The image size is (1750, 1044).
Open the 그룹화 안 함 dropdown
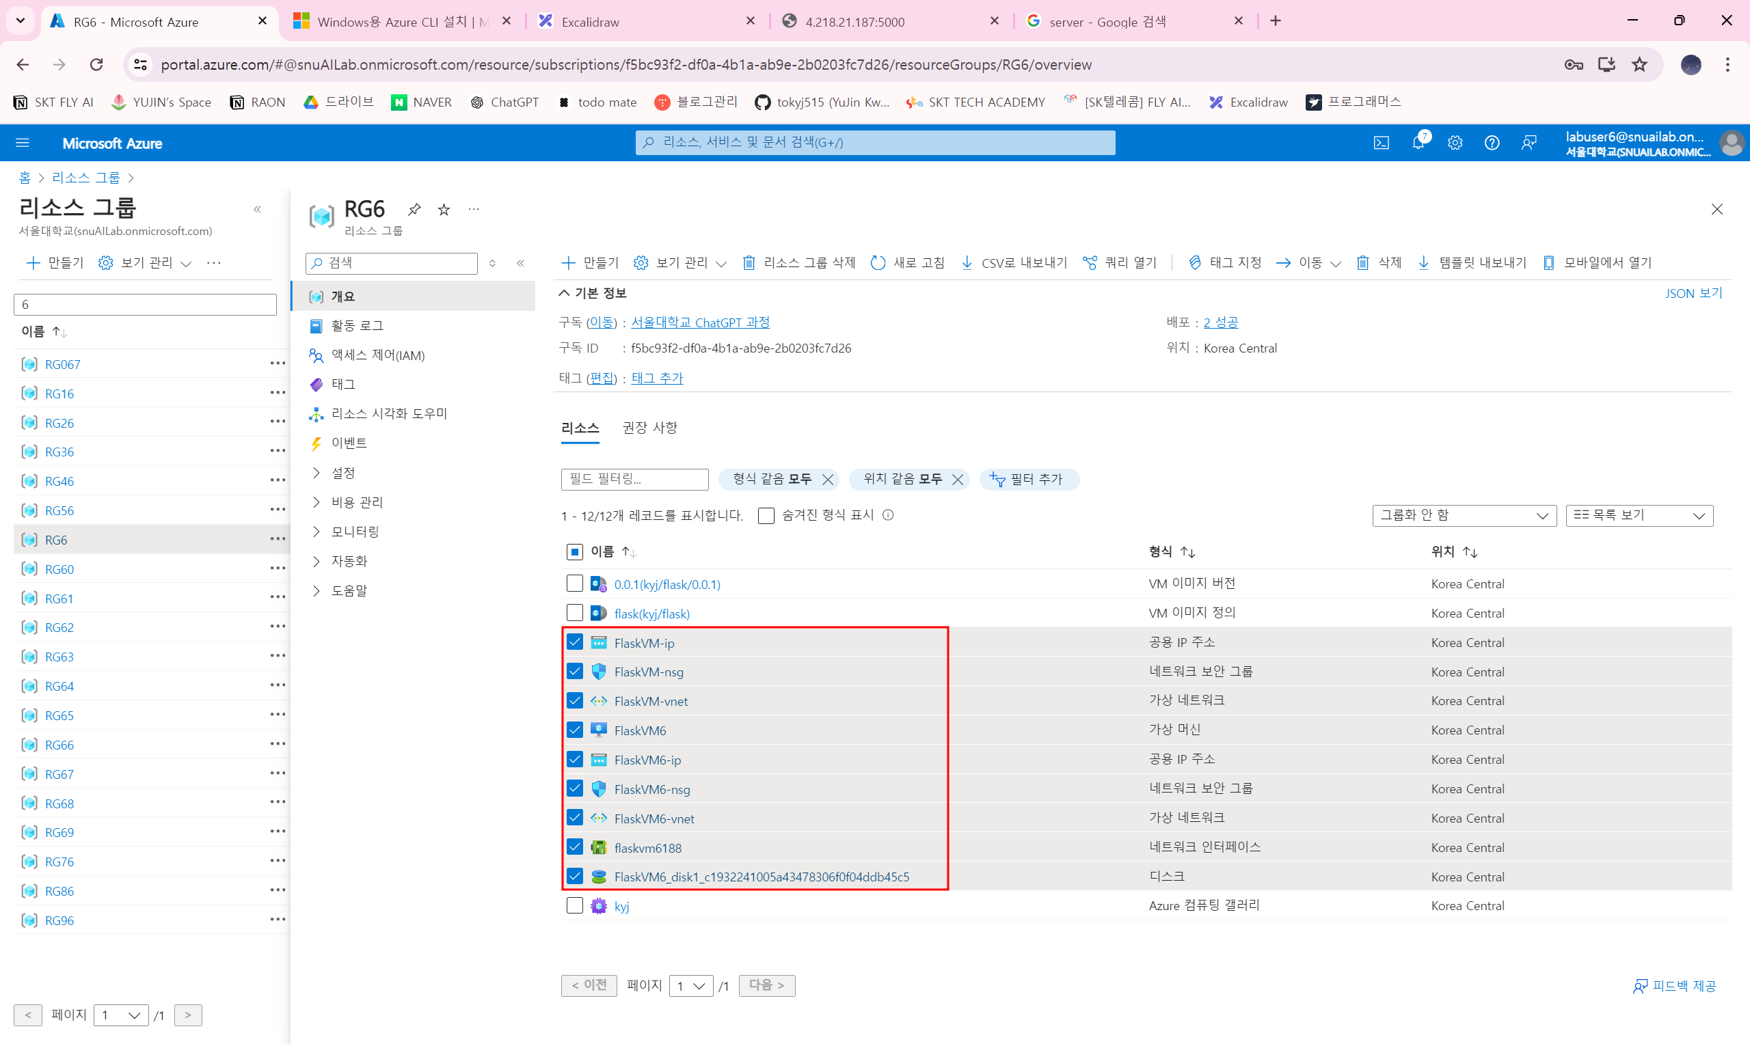point(1464,516)
